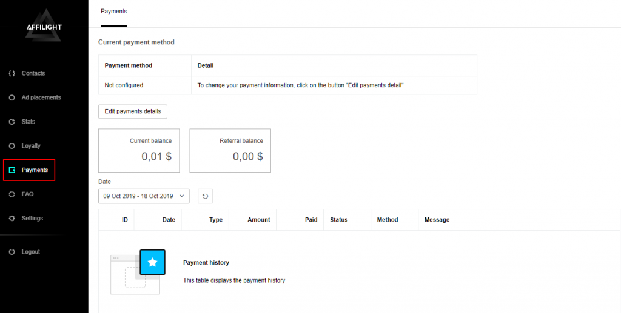Screen dimensions: 621x313
Task: Open Settings from the sidebar
Action: 33,218
